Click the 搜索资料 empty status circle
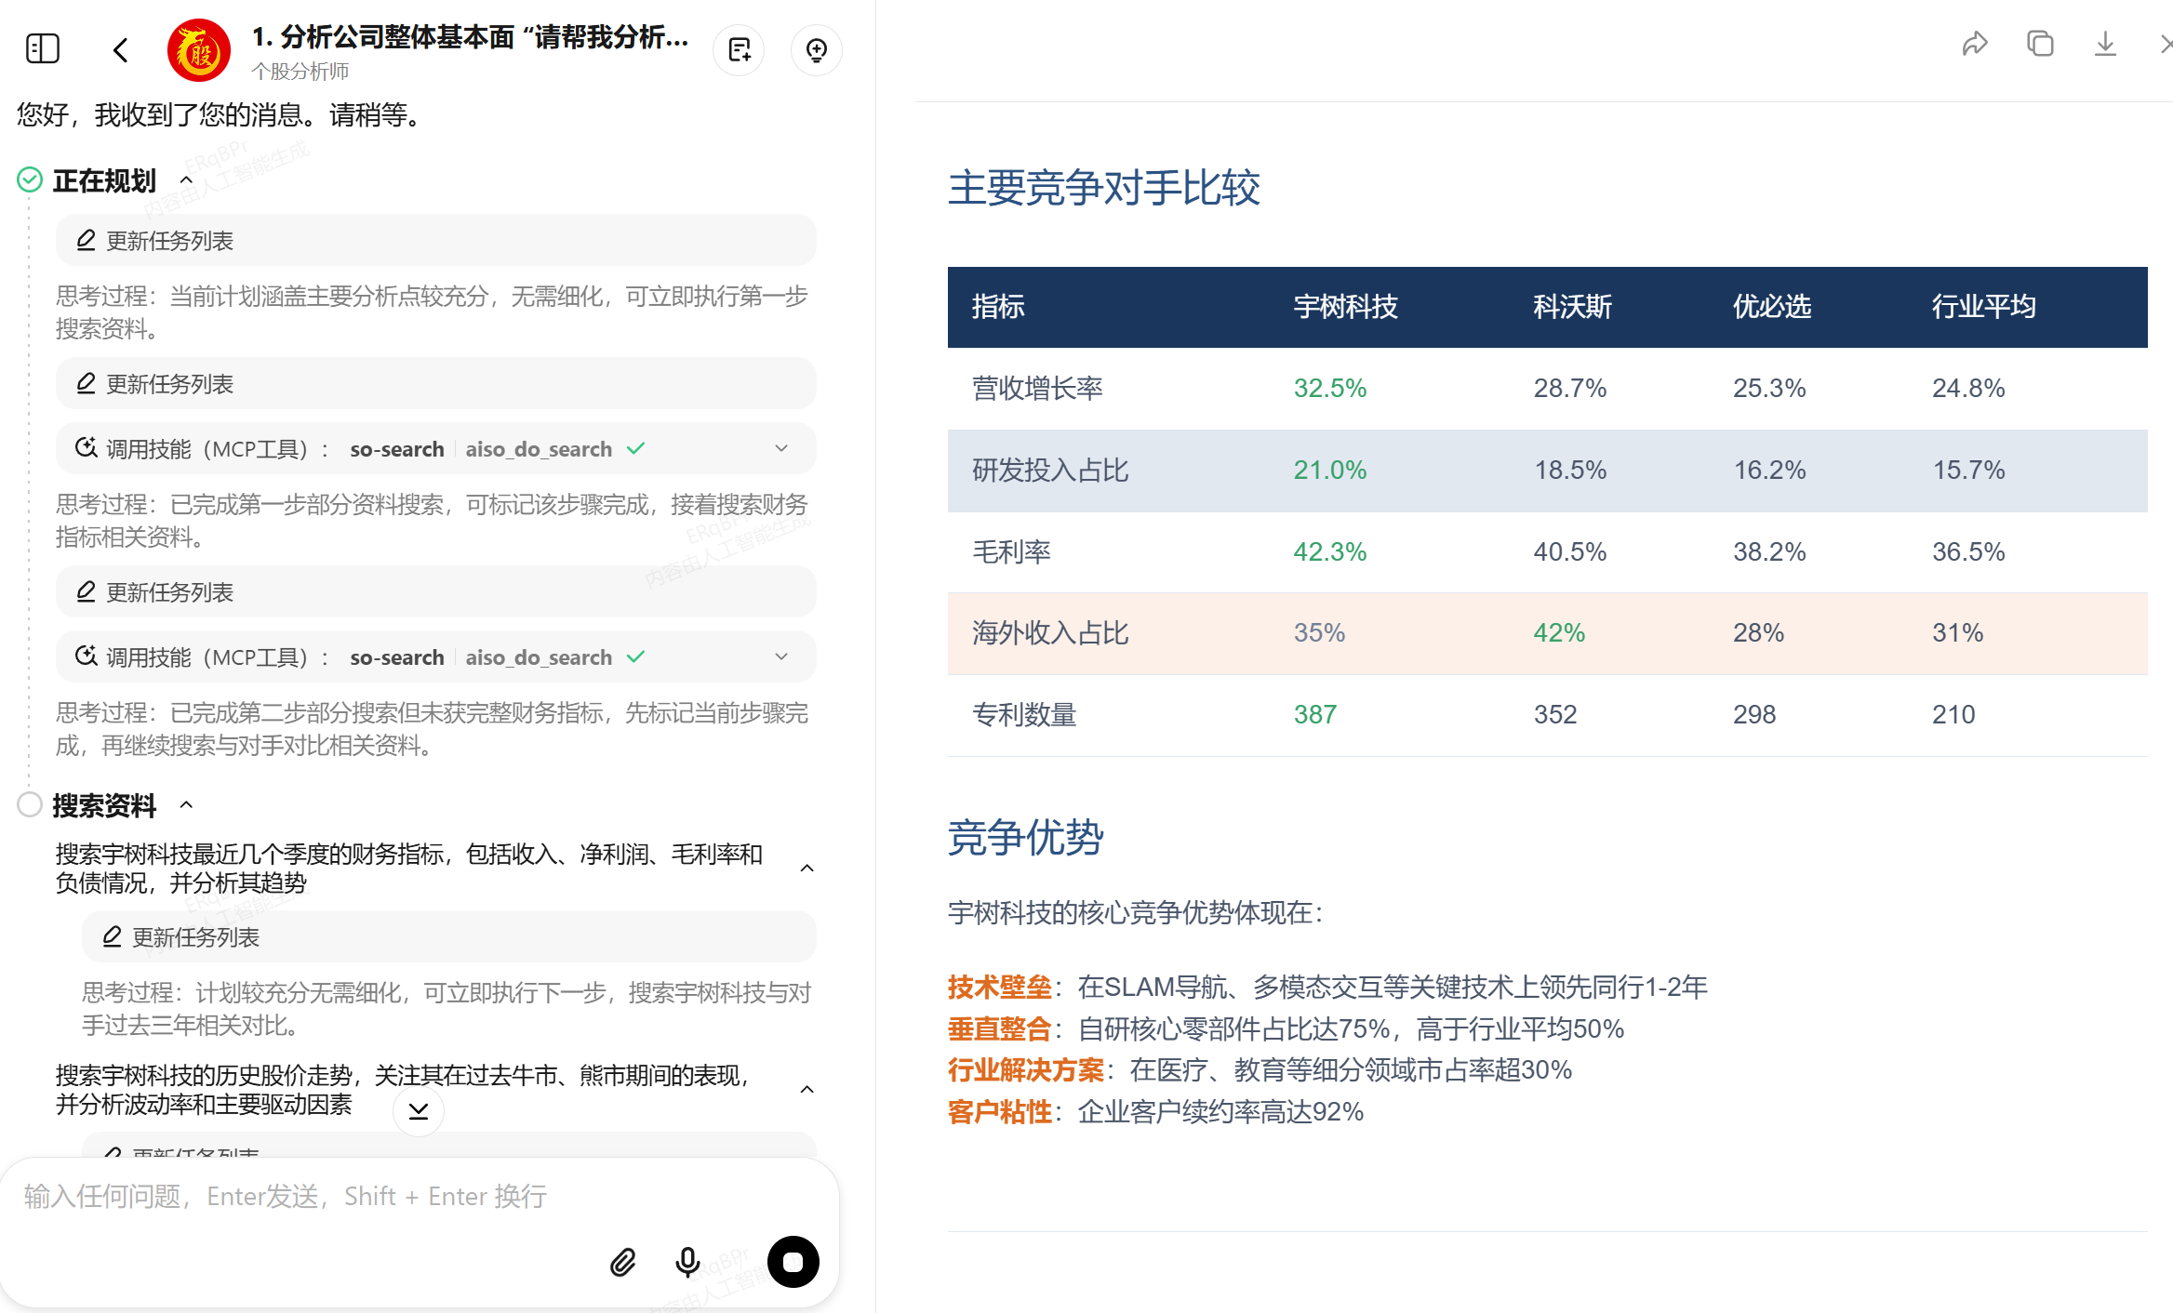Screen dimensions: 2173x1313 [30, 804]
